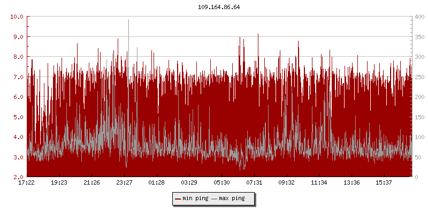The height and width of the screenshot is (214, 428).
Task: Select the 15:37 time axis label
Action: point(384,182)
